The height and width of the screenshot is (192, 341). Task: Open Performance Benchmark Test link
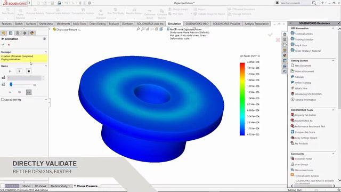(x=310, y=126)
